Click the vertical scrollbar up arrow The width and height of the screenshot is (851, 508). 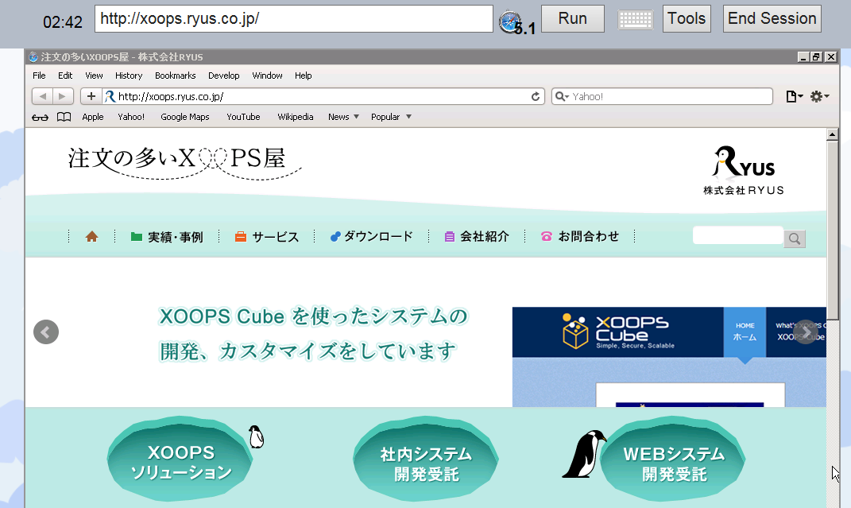pyautogui.click(x=833, y=134)
